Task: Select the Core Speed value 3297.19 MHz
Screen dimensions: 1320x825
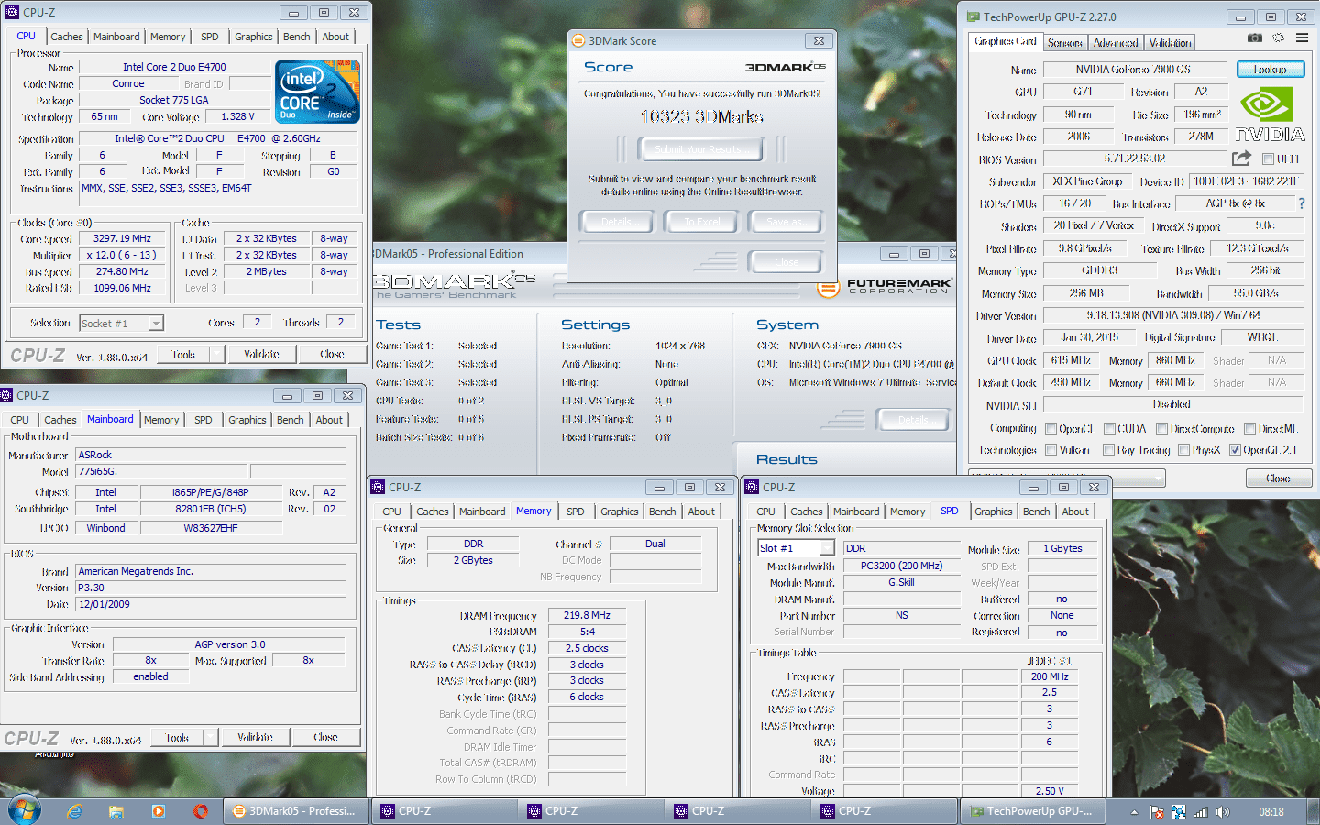Action: [122, 238]
